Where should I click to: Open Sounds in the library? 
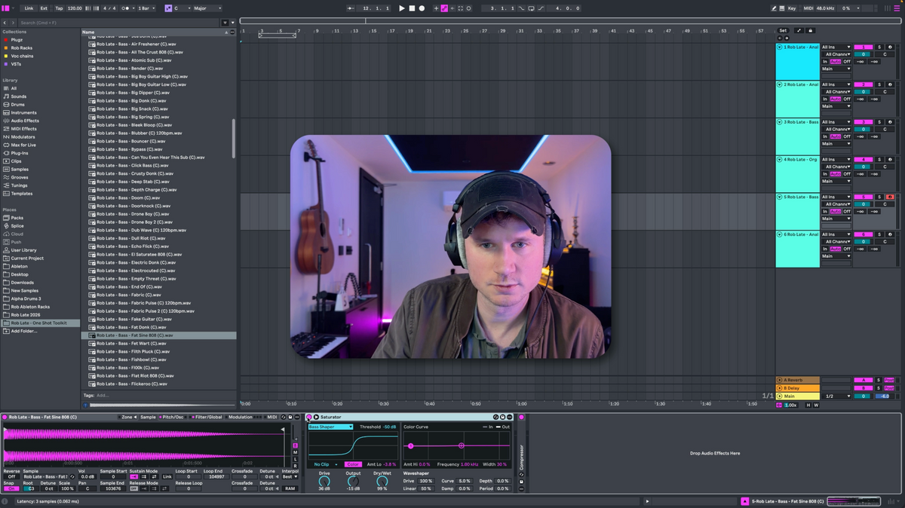pos(18,96)
